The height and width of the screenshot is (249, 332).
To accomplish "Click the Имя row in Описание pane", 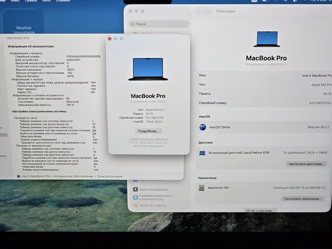I will point(264,75).
